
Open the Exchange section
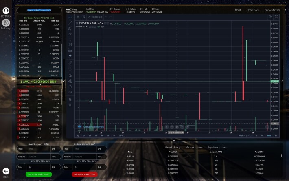tap(6, 24)
